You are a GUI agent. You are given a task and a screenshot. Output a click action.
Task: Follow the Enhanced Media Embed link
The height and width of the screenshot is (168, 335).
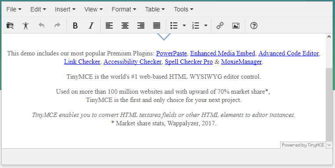coord(222,53)
